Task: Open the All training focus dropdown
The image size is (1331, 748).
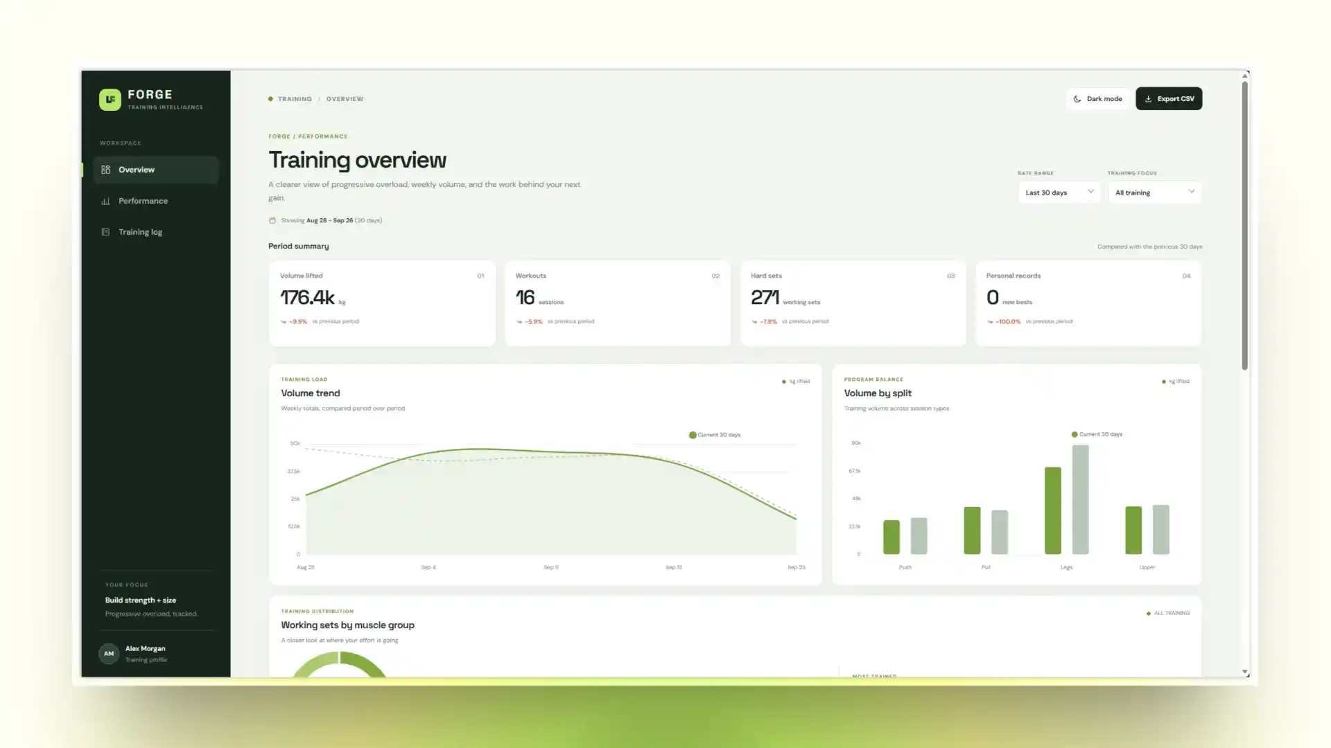Action: click(x=1154, y=193)
